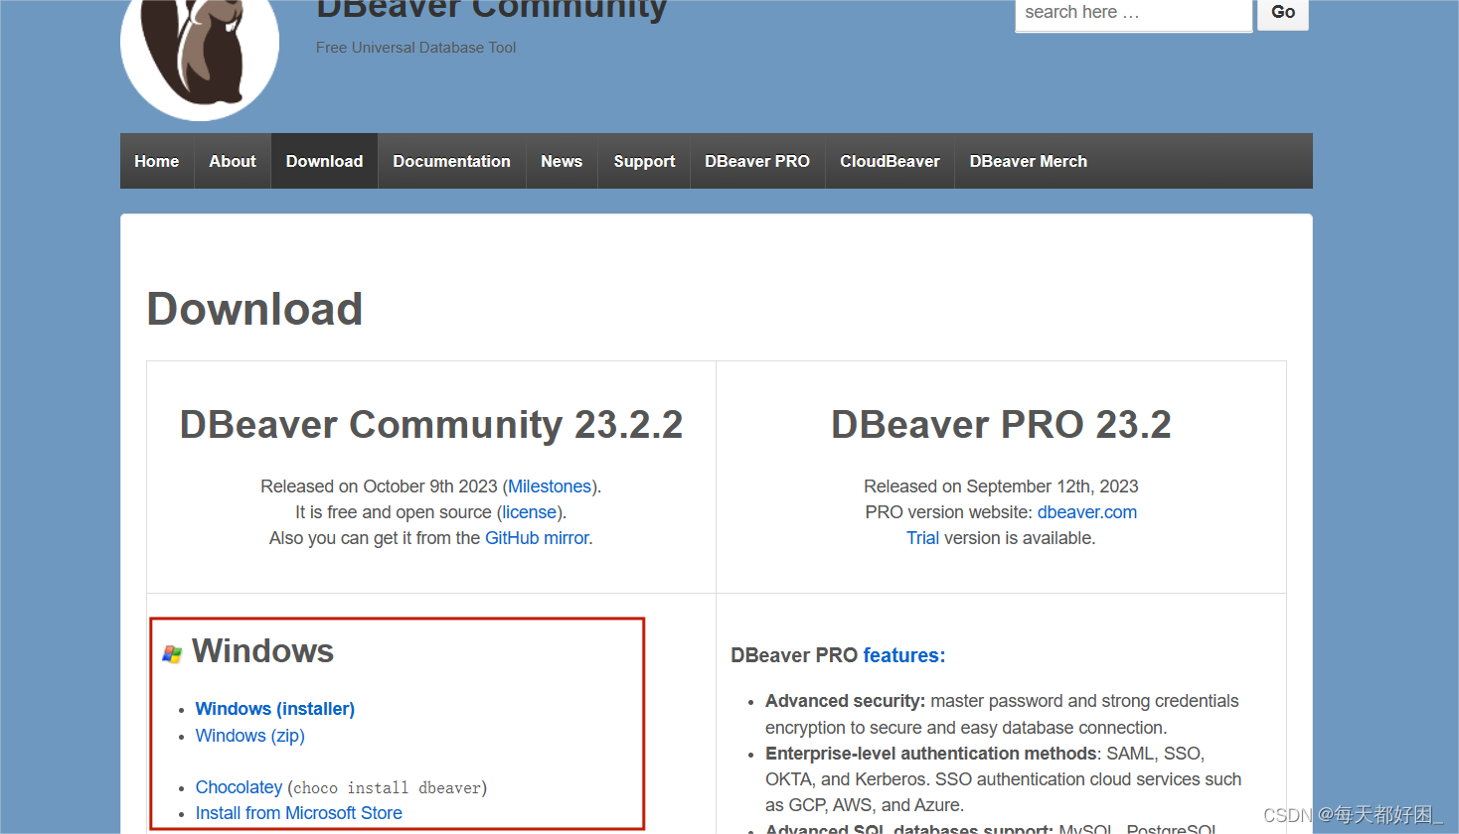The height and width of the screenshot is (834, 1459).
Task: View the license details
Action: (529, 511)
